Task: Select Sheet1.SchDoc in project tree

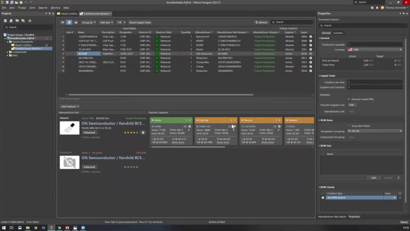Action: point(23,45)
